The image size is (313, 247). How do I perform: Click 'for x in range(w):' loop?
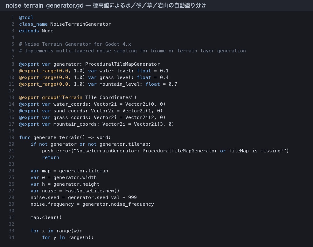[x=56, y=231]
